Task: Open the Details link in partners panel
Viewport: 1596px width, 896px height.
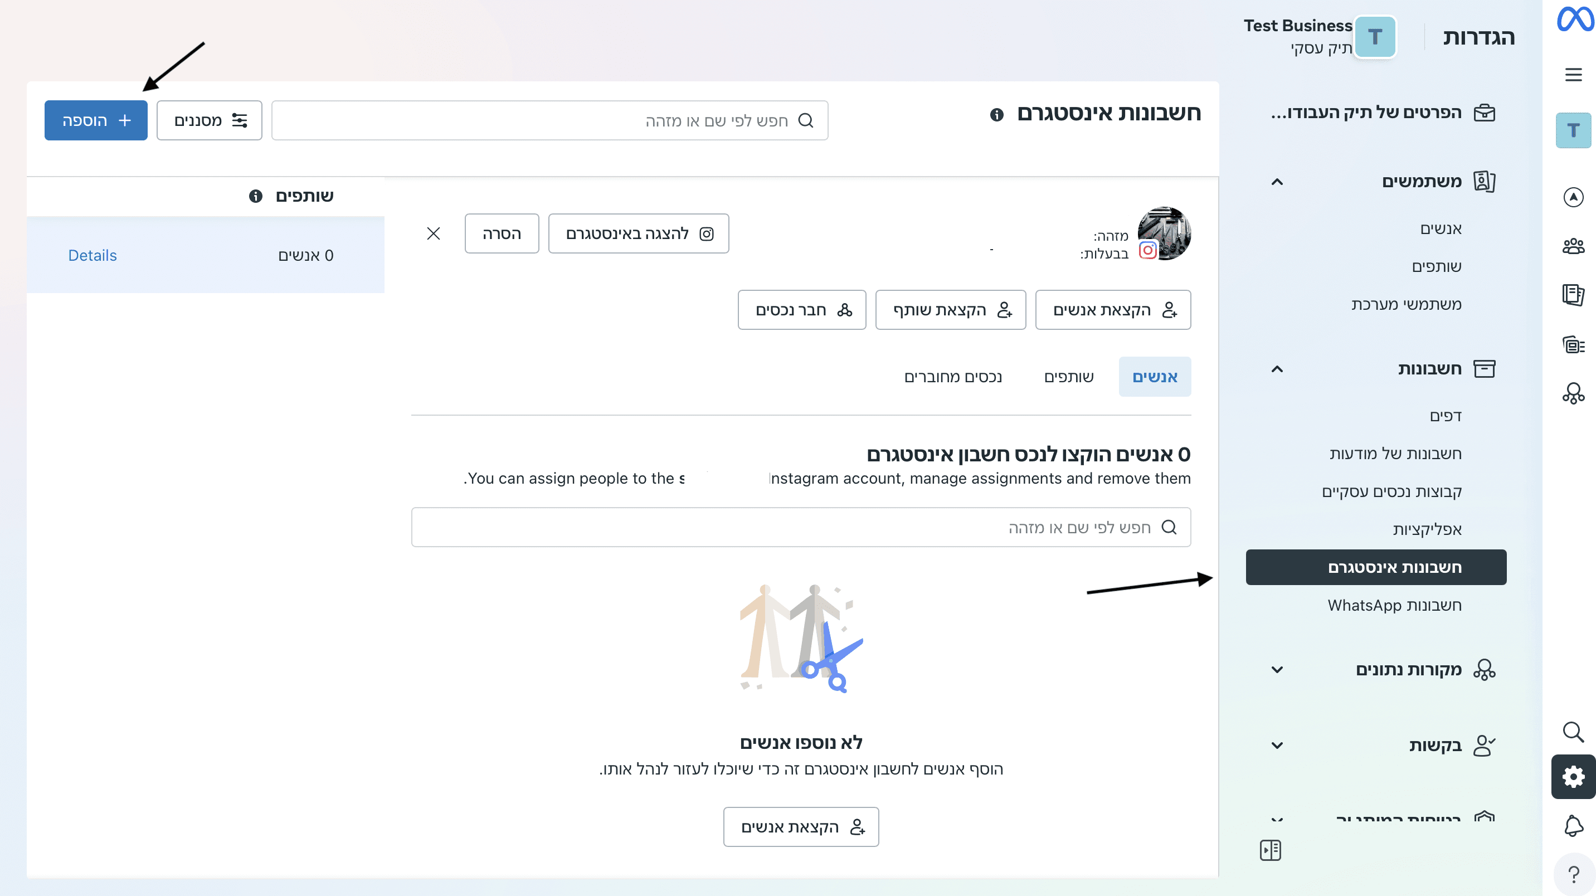Action: [93, 255]
